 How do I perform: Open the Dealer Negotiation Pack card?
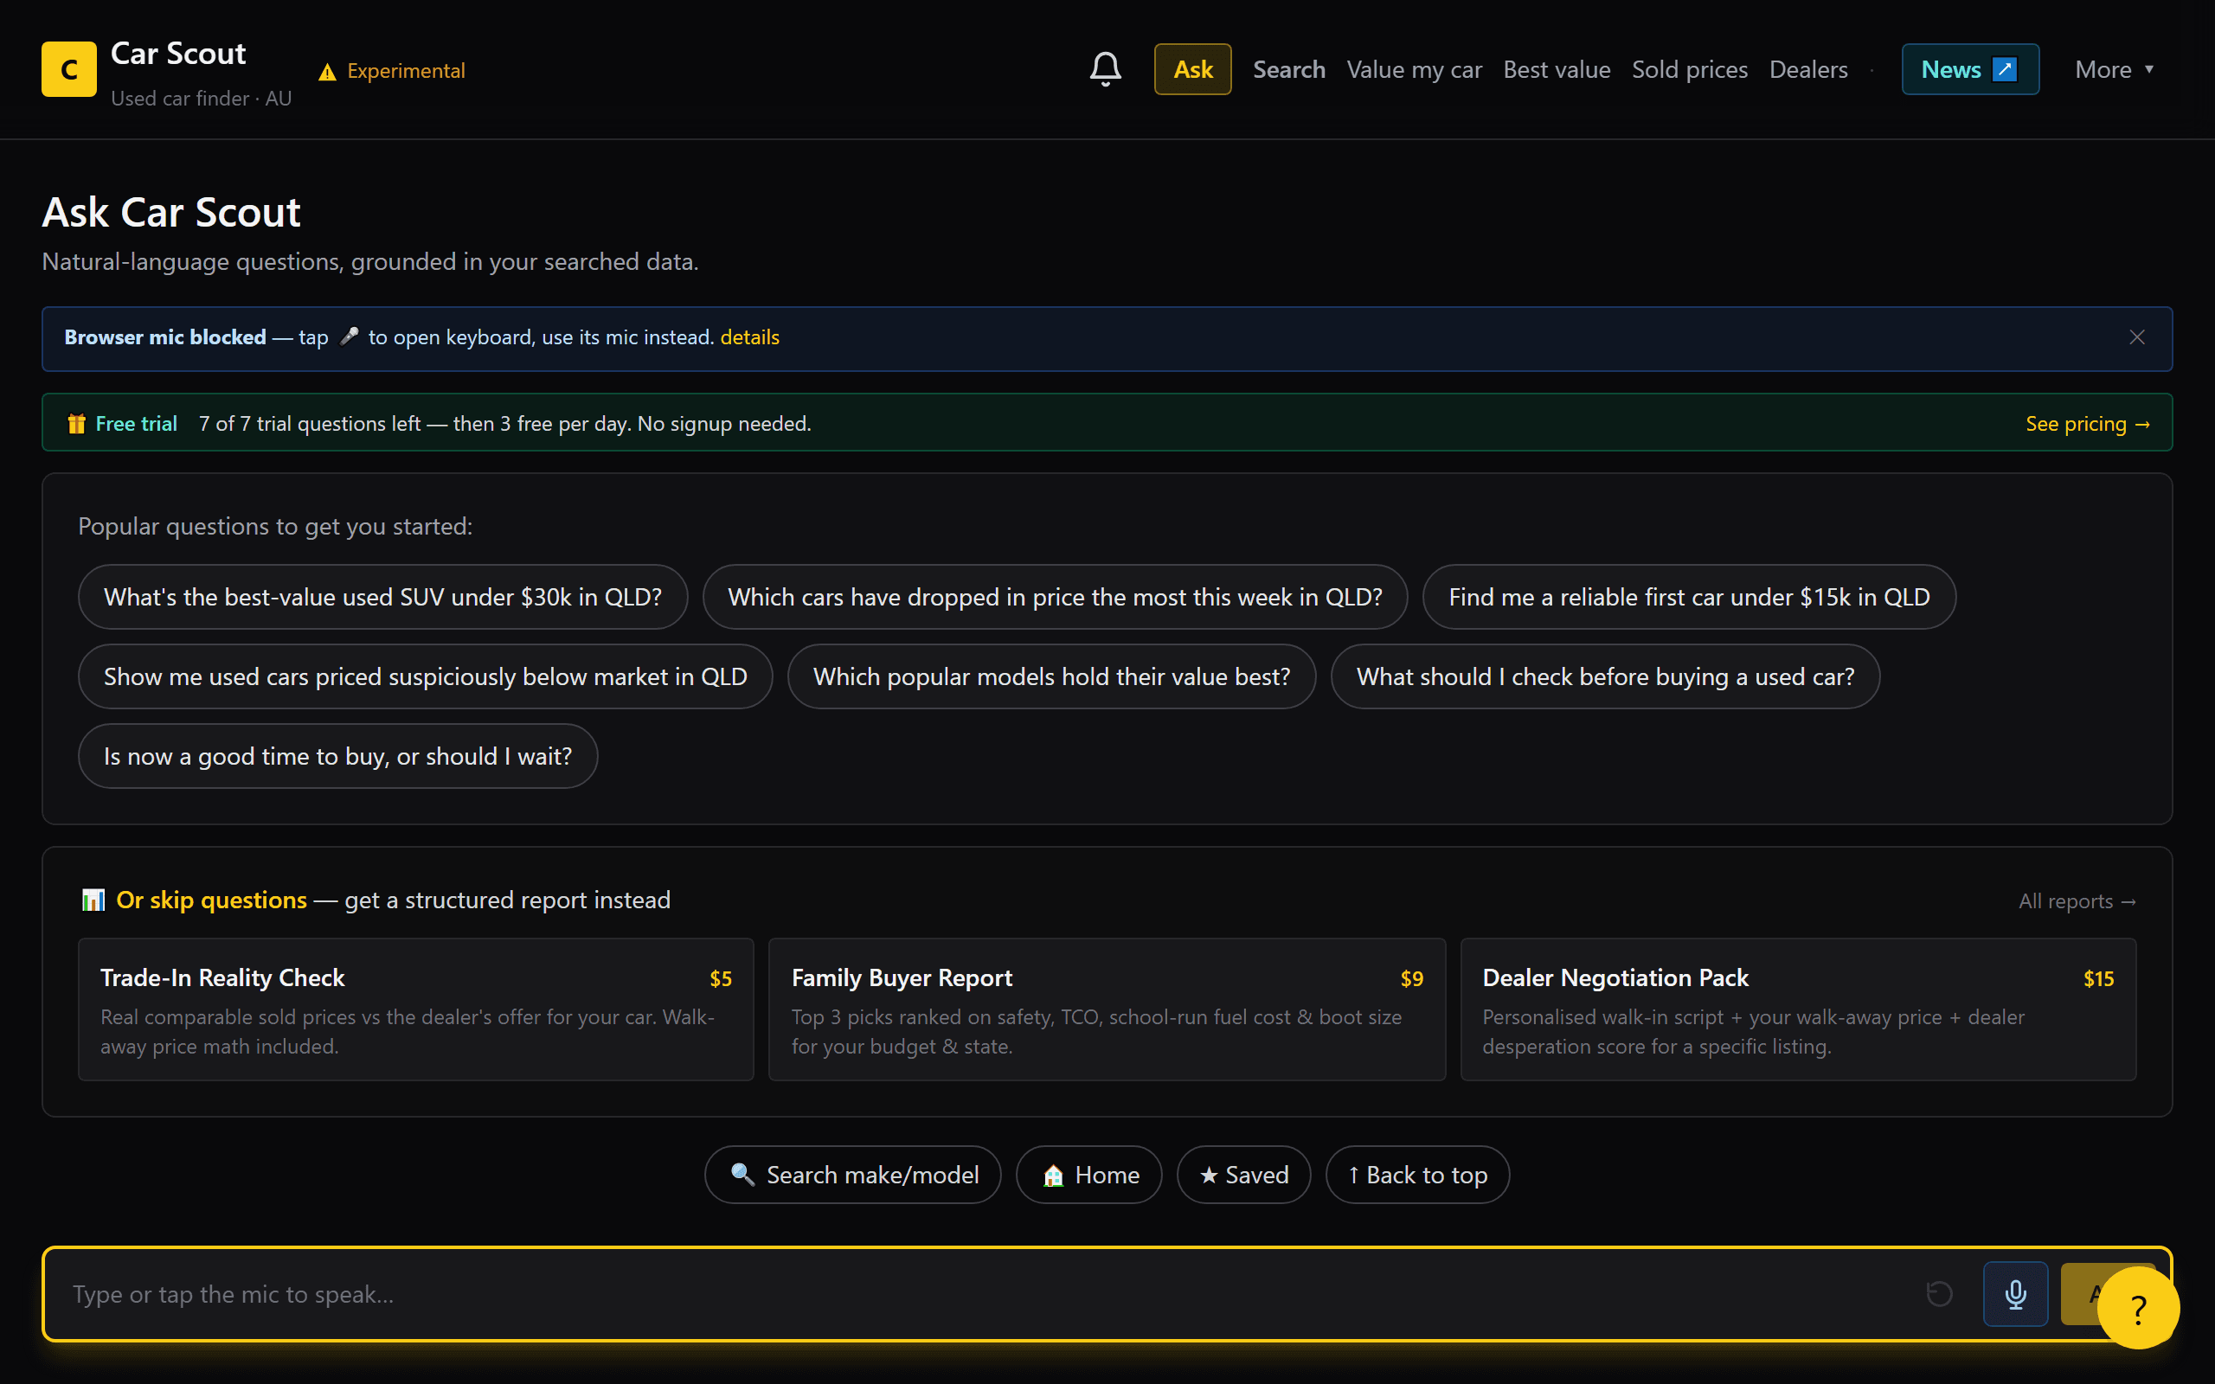[1798, 1009]
